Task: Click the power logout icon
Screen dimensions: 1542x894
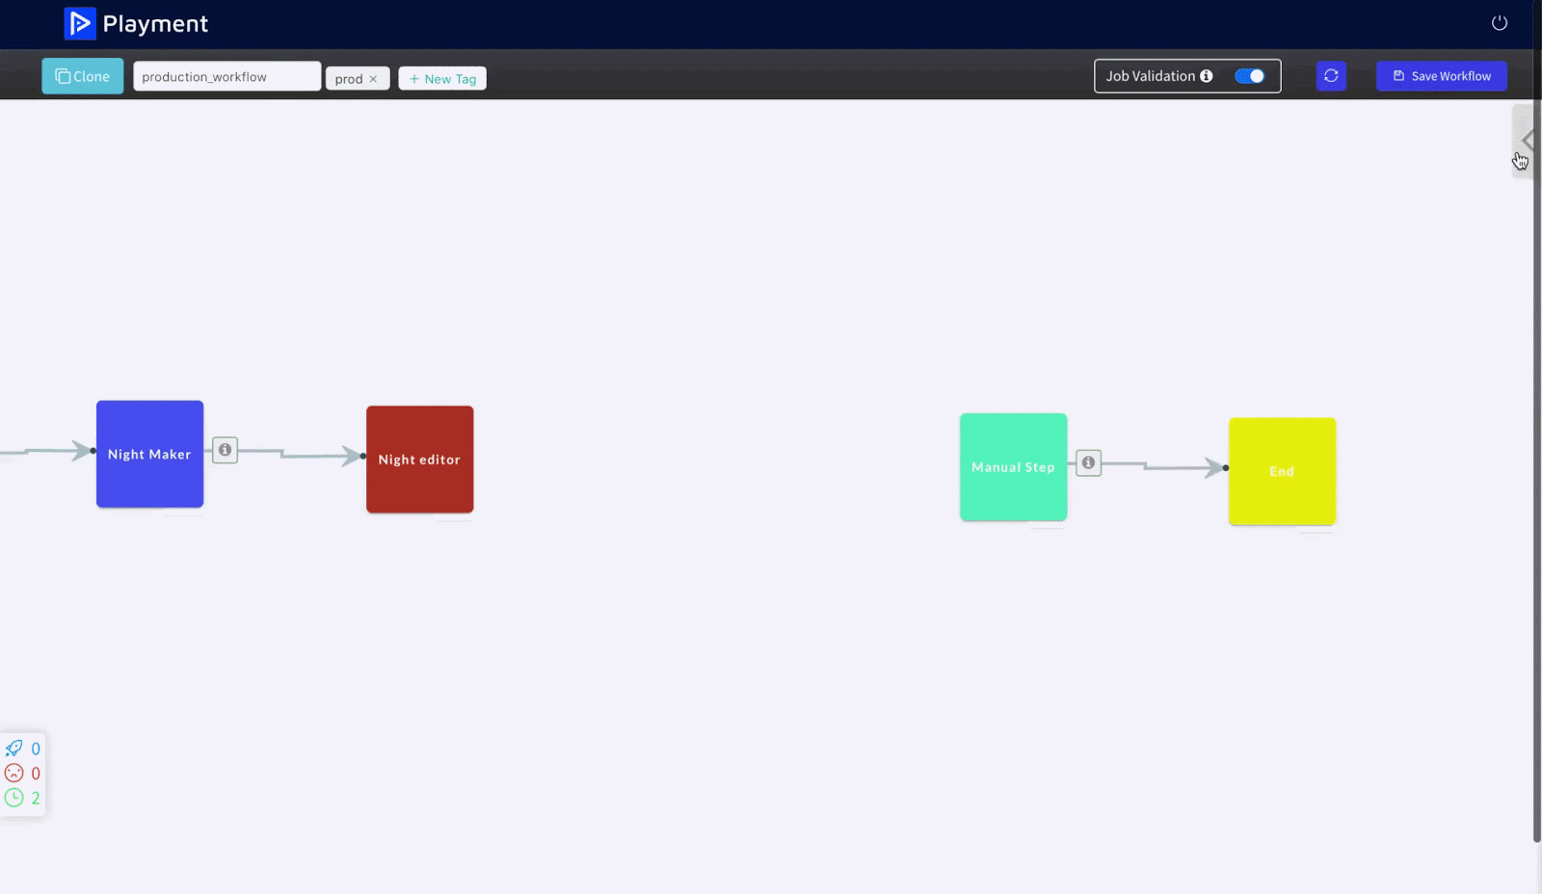Action: [1499, 23]
